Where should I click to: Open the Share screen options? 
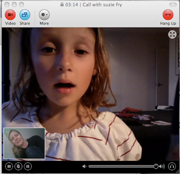click(x=25, y=15)
